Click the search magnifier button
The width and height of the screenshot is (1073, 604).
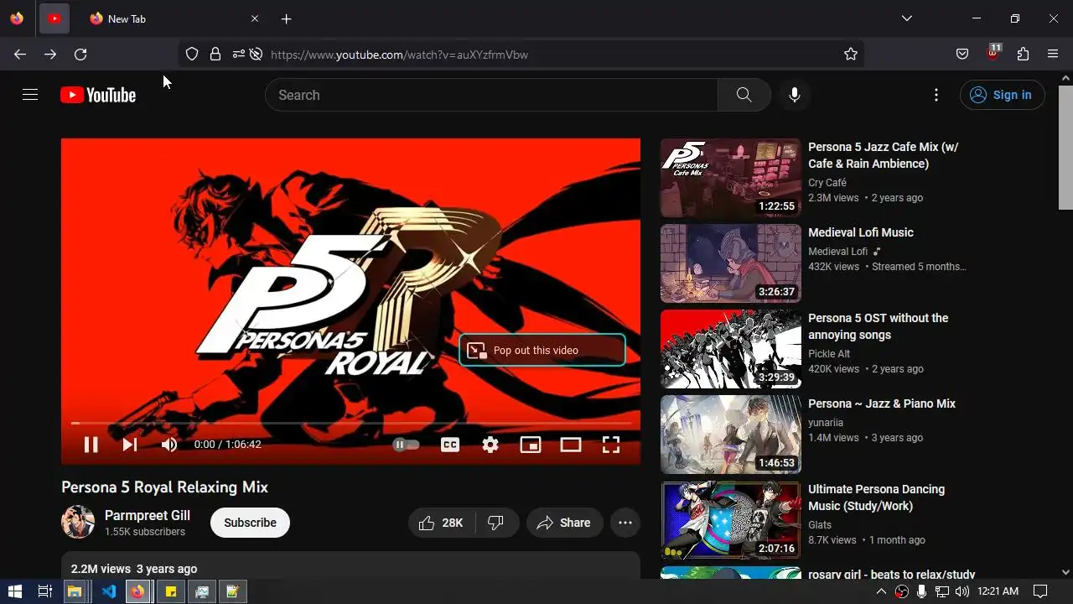(744, 95)
